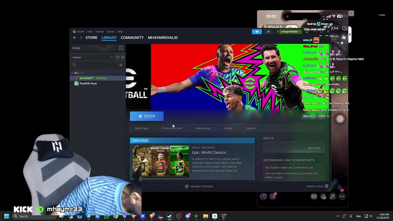Open the taskbar volume control
393x221 pixels.
[371, 216]
